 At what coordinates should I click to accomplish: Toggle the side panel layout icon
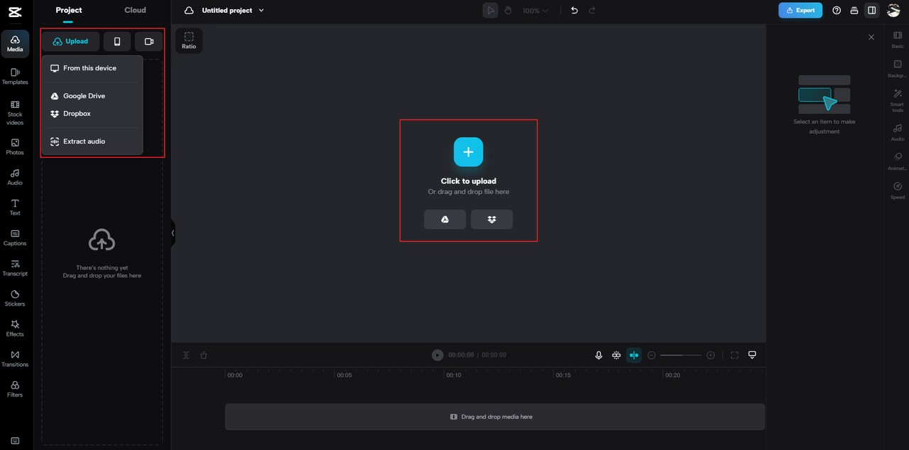tap(871, 11)
